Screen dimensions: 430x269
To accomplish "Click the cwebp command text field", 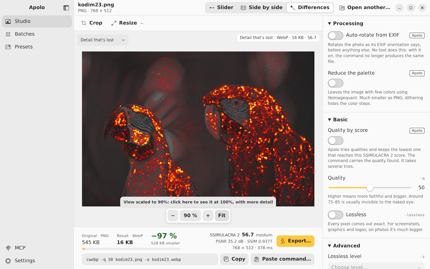I will 150,259.
